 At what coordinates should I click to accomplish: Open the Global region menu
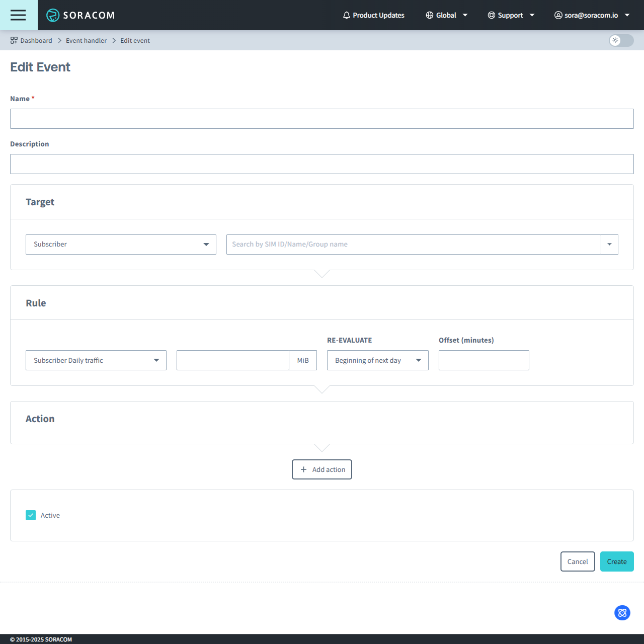446,15
